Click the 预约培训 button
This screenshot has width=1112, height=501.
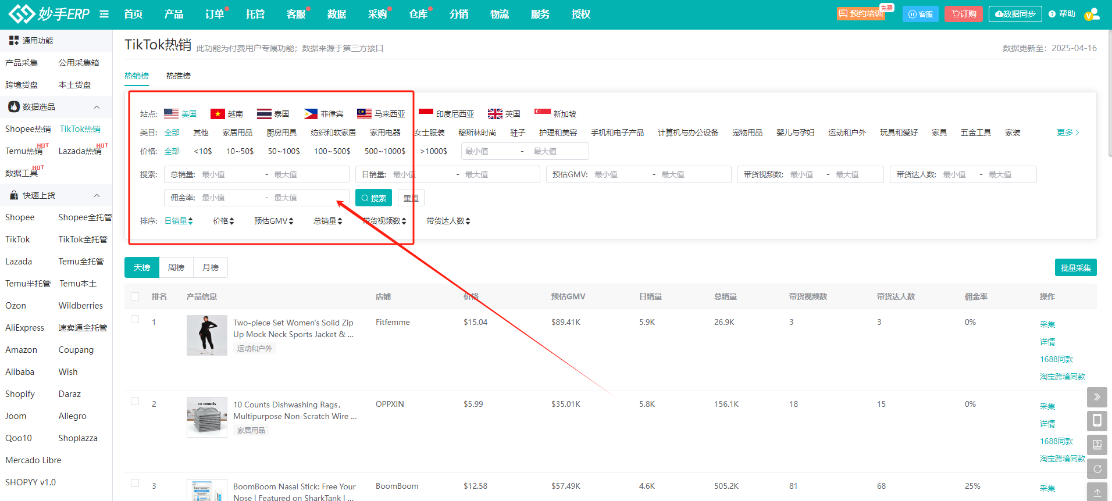tap(861, 13)
